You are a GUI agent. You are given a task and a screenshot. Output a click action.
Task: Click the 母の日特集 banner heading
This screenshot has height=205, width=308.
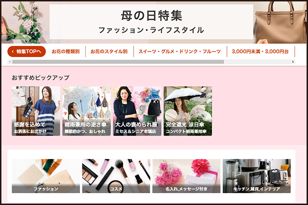click(x=152, y=16)
